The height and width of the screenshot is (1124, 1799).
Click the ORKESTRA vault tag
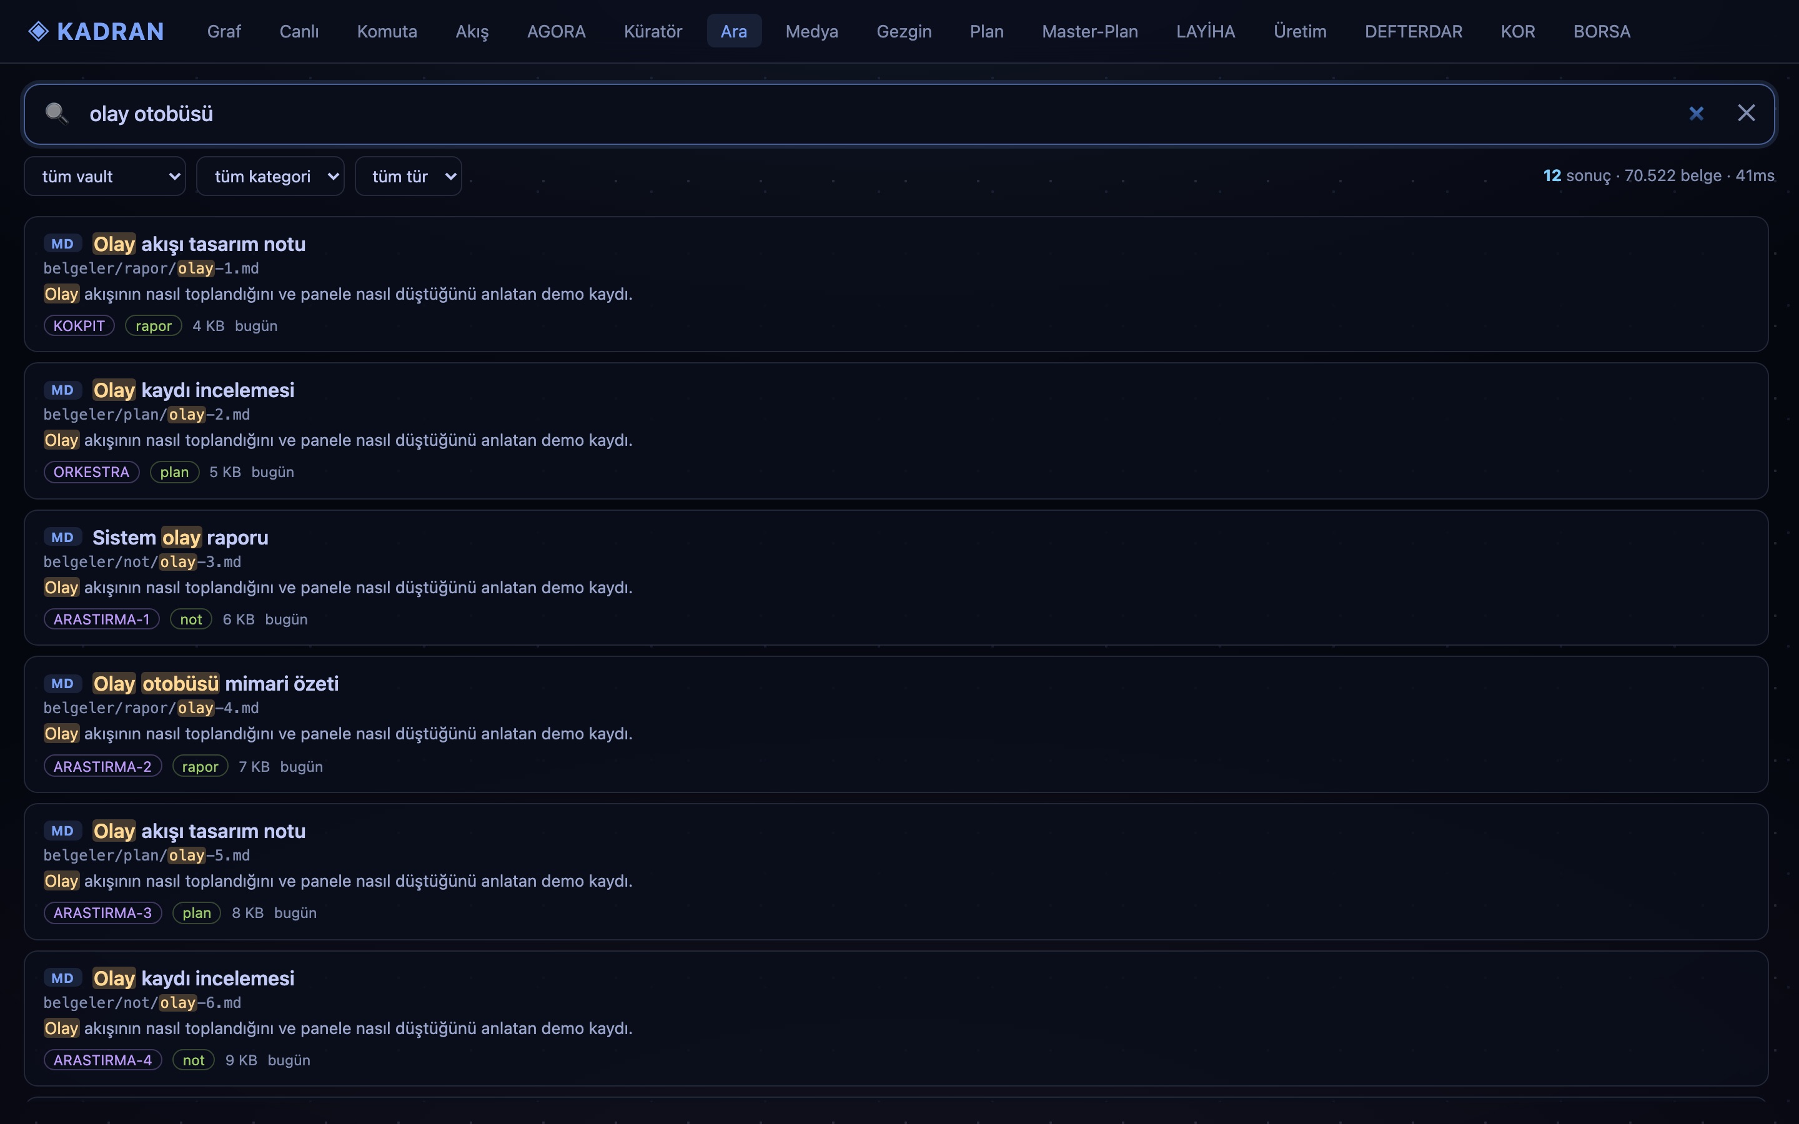[x=91, y=472]
